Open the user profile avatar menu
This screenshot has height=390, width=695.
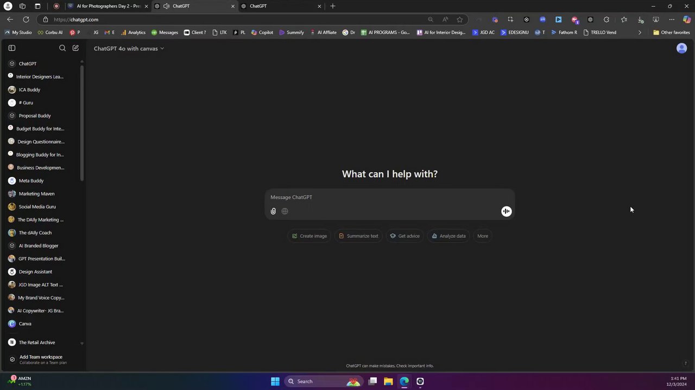click(x=681, y=48)
